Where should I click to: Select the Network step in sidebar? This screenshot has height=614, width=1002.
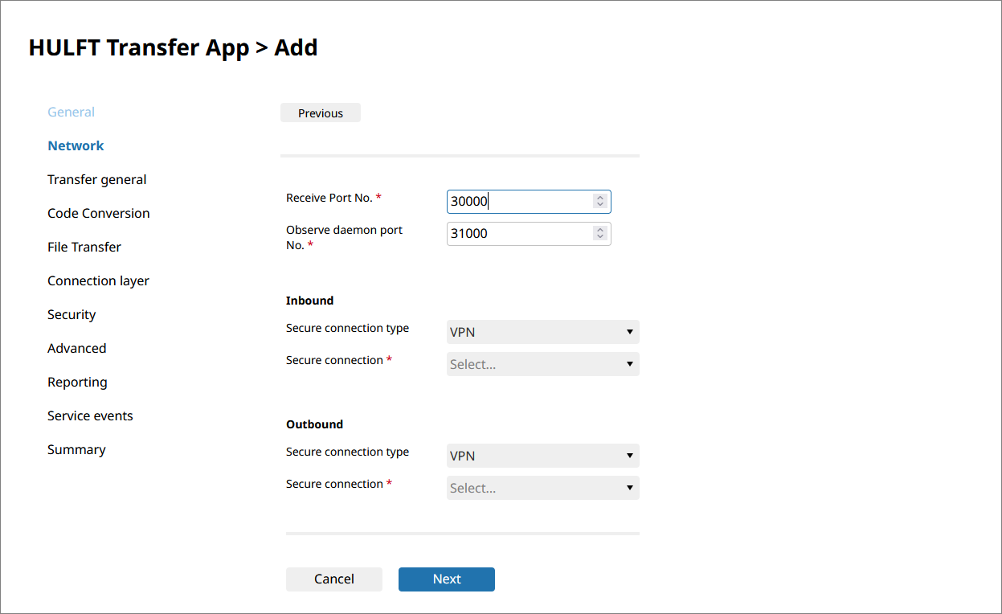[76, 146]
